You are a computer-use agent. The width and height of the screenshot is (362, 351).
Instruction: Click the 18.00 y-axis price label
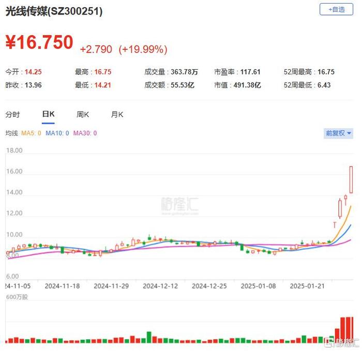click(14, 150)
